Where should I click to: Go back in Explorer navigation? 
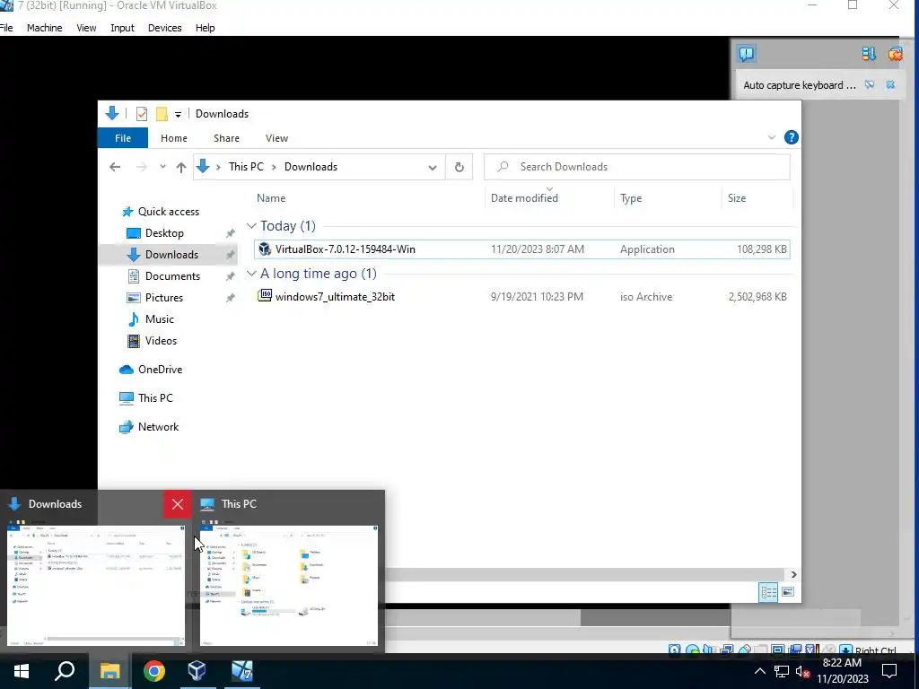(115, 167)
